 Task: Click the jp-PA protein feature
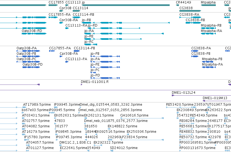tap(105, 62)
